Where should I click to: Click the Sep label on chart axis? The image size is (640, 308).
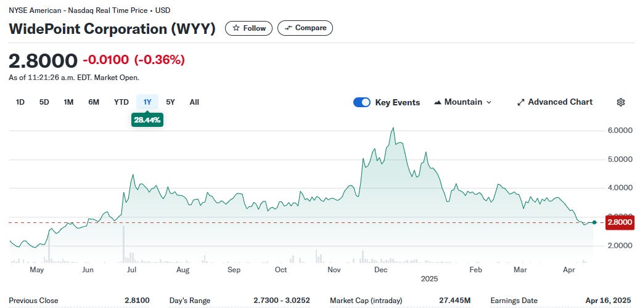pyautogui.click(x=234, y=270)
